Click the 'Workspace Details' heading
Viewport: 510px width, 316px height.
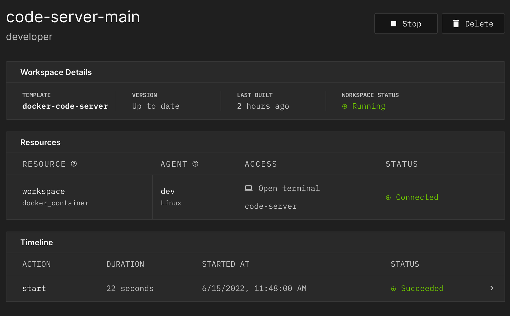pos(56,72)
